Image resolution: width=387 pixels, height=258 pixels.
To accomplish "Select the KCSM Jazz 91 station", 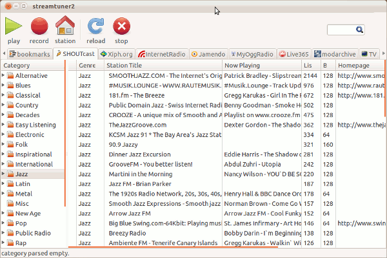I will coord(226,134).
